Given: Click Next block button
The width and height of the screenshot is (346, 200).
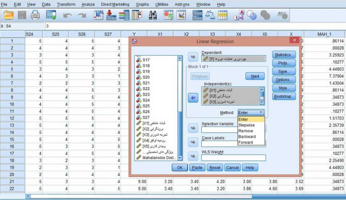Looking at the screenshot, I should (255, 76).
